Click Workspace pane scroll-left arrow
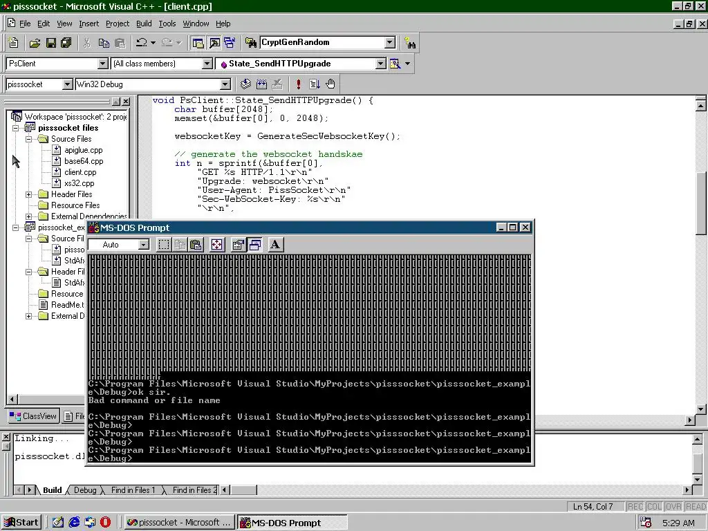Screen dimensions: 708x531 coord(12,399)
